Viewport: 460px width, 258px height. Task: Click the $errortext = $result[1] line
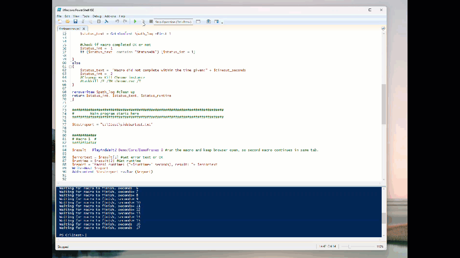tap(118, 157)
